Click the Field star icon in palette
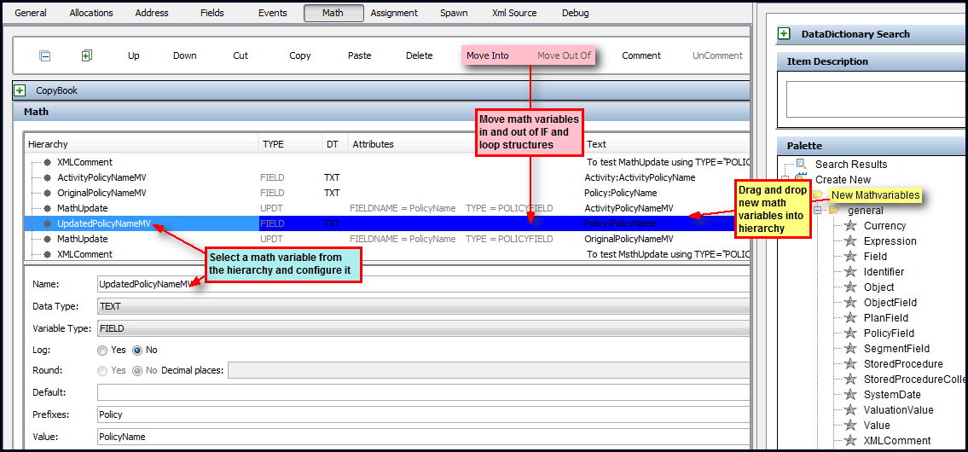Image resolution: width=968 pixels, height=452 pixels. (851, 256)
